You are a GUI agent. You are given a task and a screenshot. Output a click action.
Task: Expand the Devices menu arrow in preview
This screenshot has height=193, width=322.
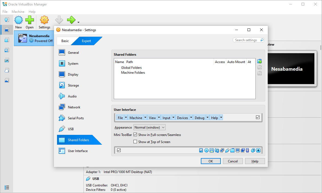pos(191,118)
